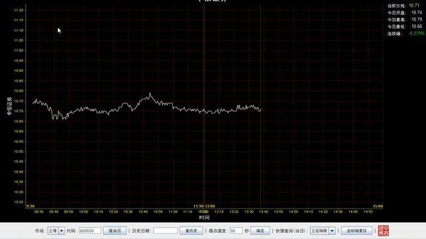Click the price line peak near 10:49
The width and height of the screenshot is (426, 239).
pos(150,94)
